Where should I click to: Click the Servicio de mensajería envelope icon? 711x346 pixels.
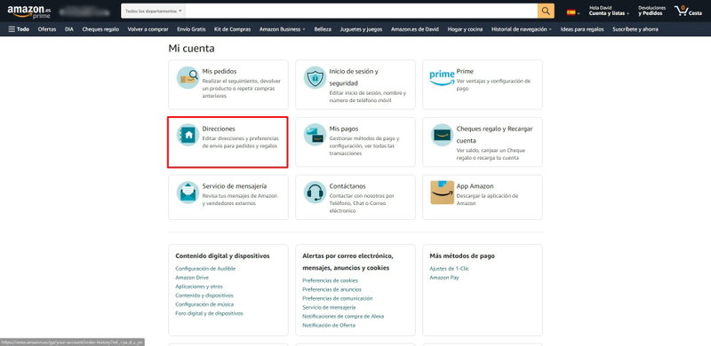coord(188,193)
